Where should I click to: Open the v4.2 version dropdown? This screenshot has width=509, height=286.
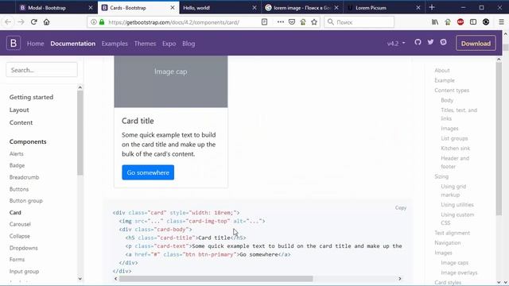[x=396, y=43]
